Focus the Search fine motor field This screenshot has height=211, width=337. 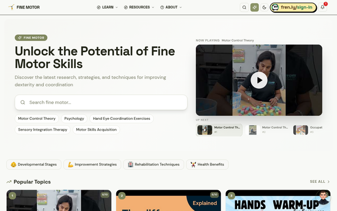point(101,102)
